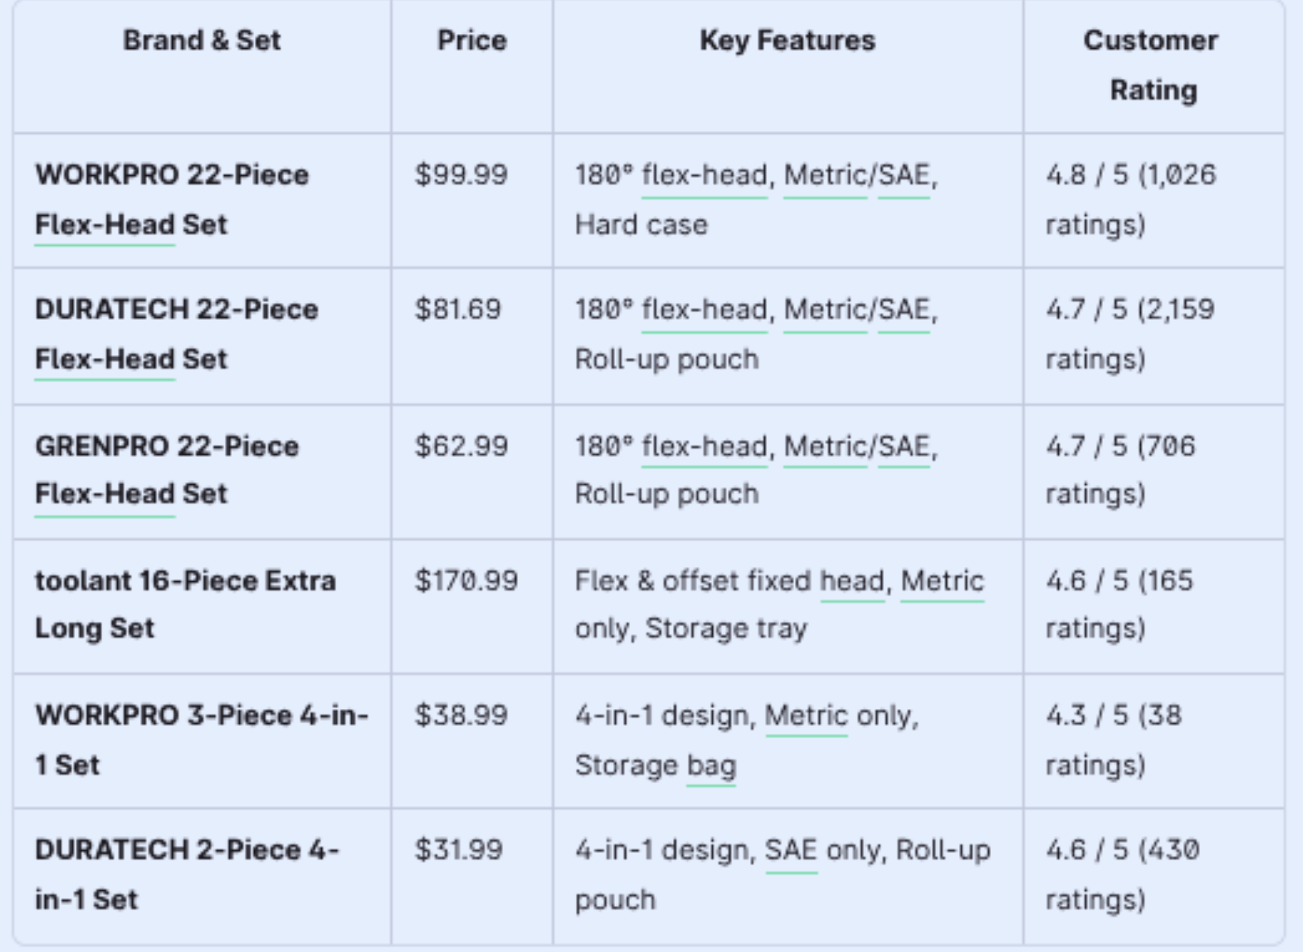
Task: Click the Key Features column header
Action: 787,40
